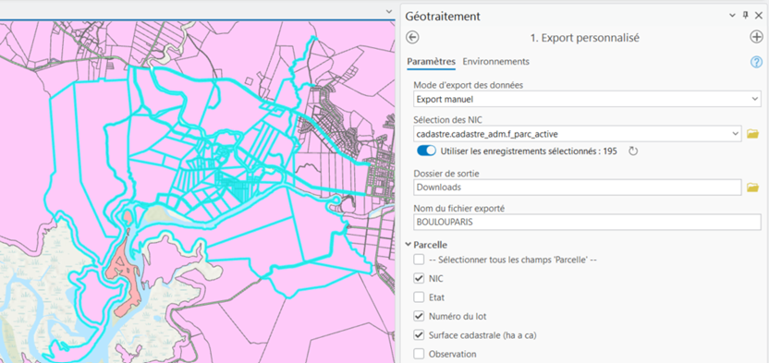Image resolution: width=769 pixels, height=363 pixels.
Task: Close the Géotraitement pane
Action: click(x=758, y=16)
